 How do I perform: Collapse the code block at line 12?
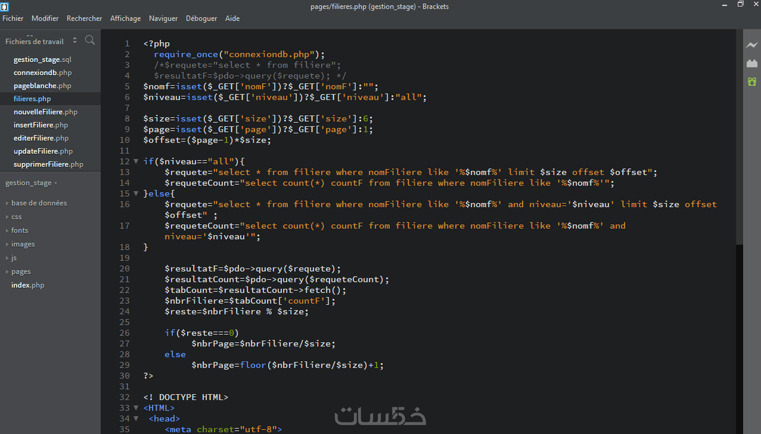coord(136,161)
